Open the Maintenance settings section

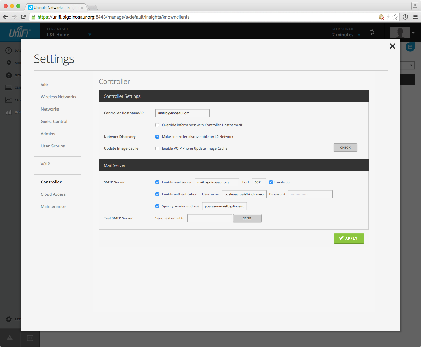tap(53, 206)
